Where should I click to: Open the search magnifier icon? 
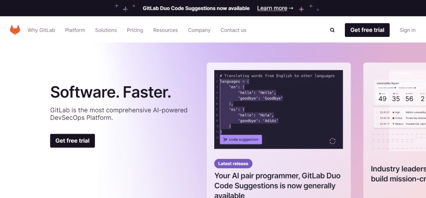point(332,30)
